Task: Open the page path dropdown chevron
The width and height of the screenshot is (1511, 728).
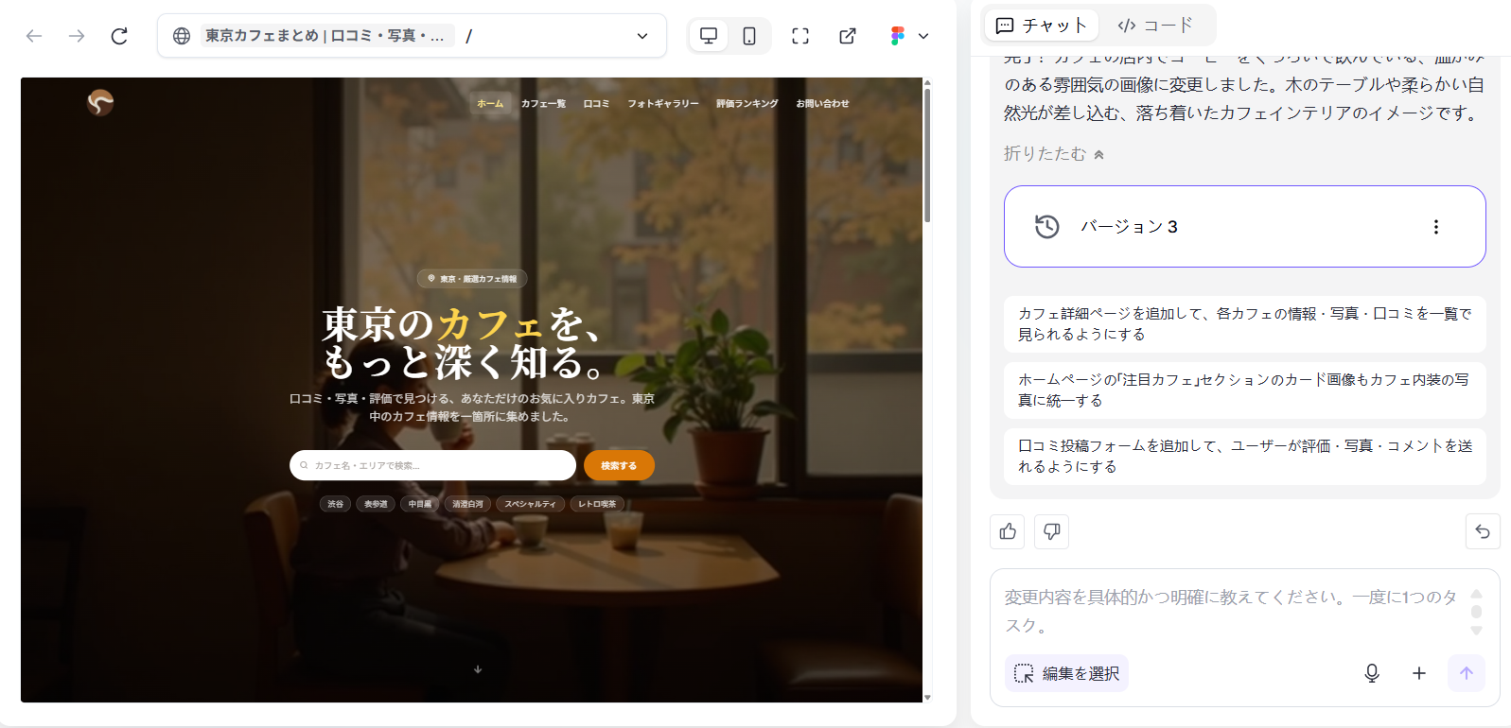Action: coord(642,36)
